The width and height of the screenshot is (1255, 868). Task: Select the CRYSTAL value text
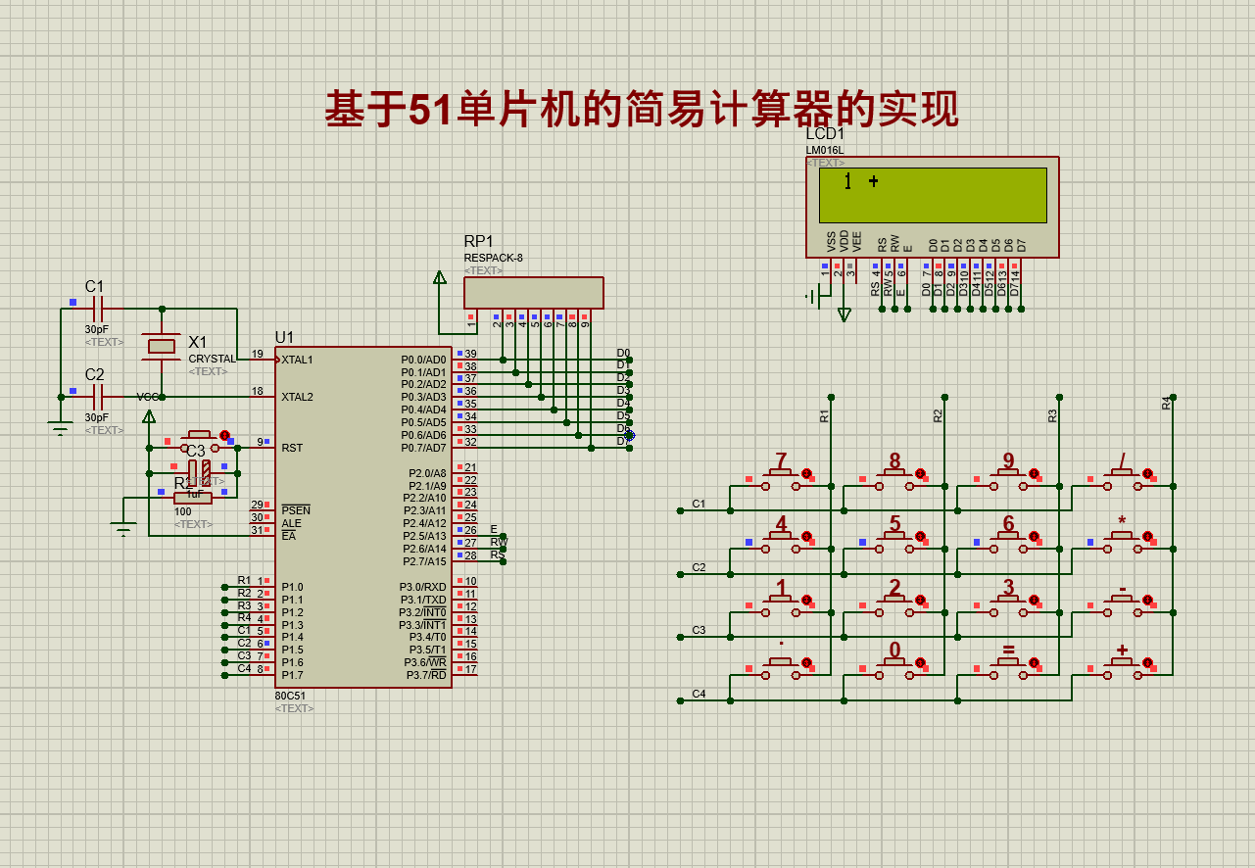(x=213, y=359)
